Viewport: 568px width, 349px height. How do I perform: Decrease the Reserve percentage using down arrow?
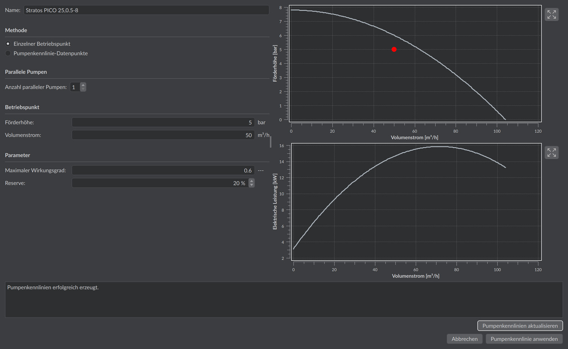[251, 185]
